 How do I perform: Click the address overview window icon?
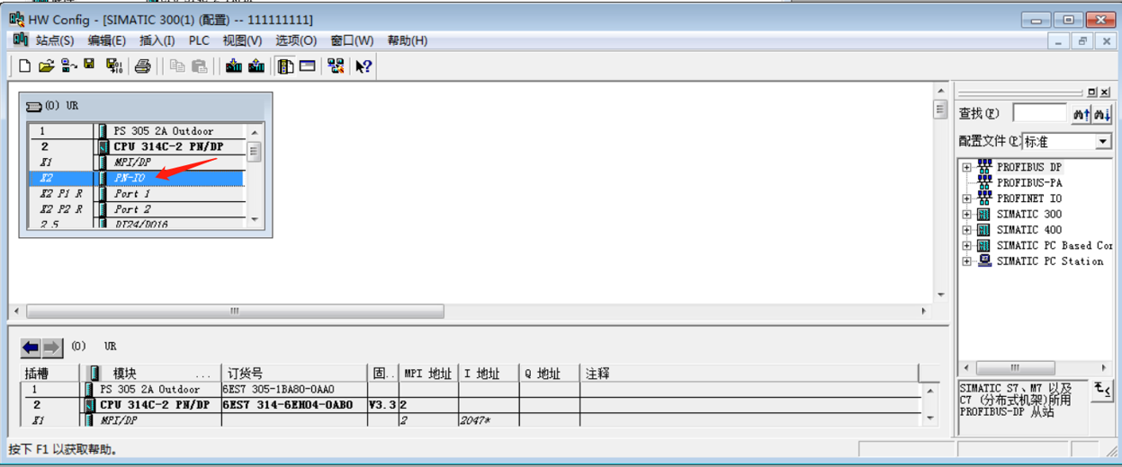(308, 66)
